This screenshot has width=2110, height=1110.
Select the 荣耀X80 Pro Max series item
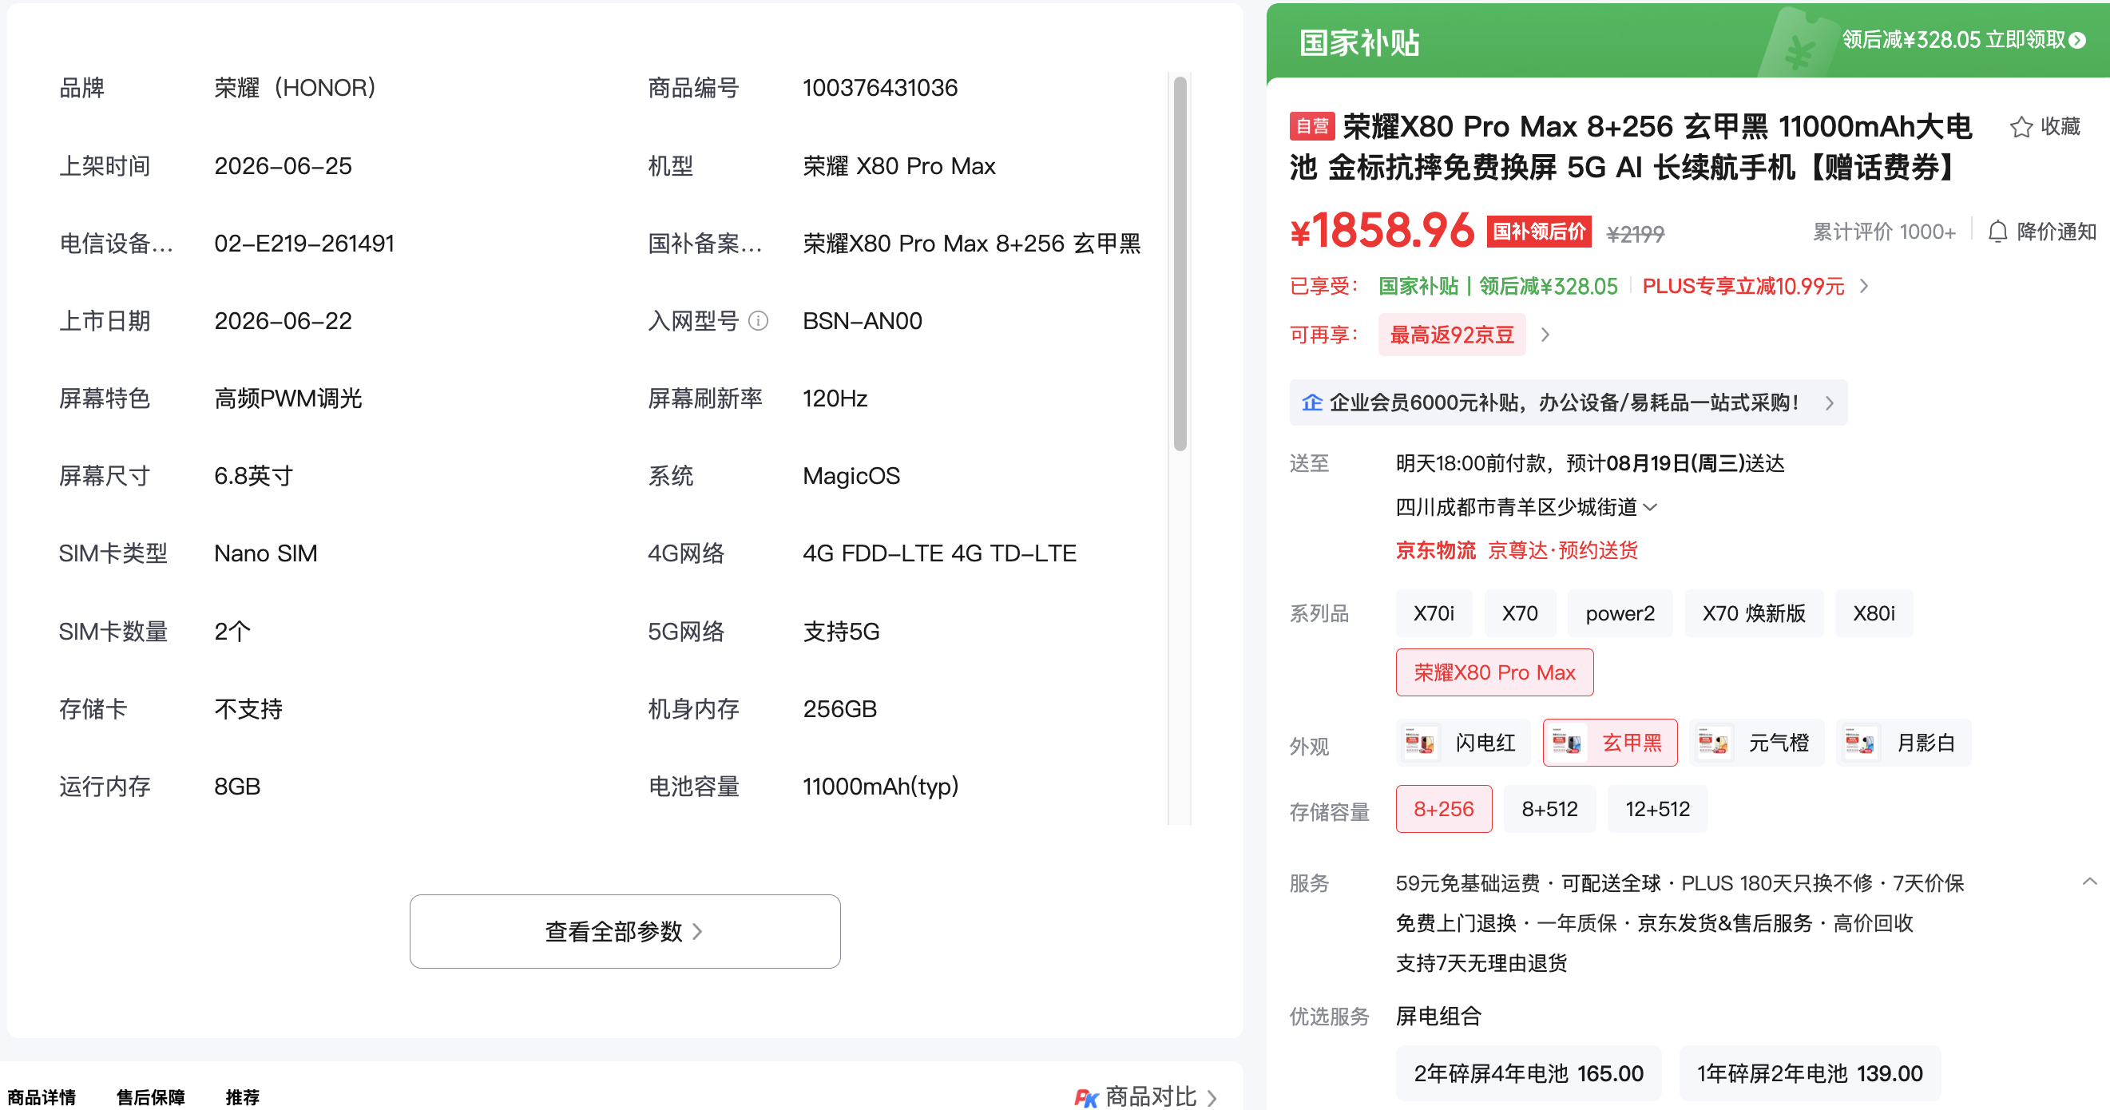click(x=1495, y=672)
